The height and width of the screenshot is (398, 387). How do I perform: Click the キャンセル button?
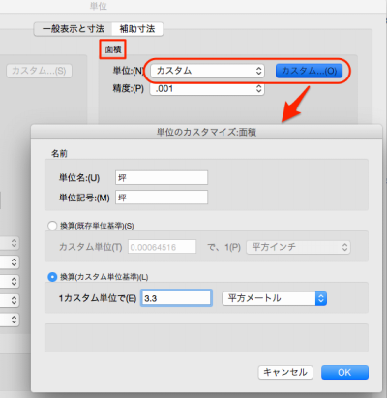[285, 372]
